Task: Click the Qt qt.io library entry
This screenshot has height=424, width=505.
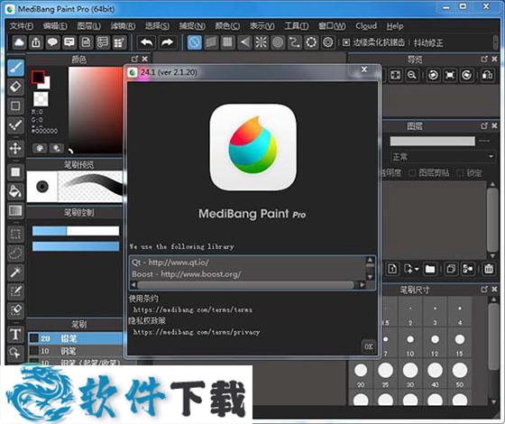Action: [170, 263]
